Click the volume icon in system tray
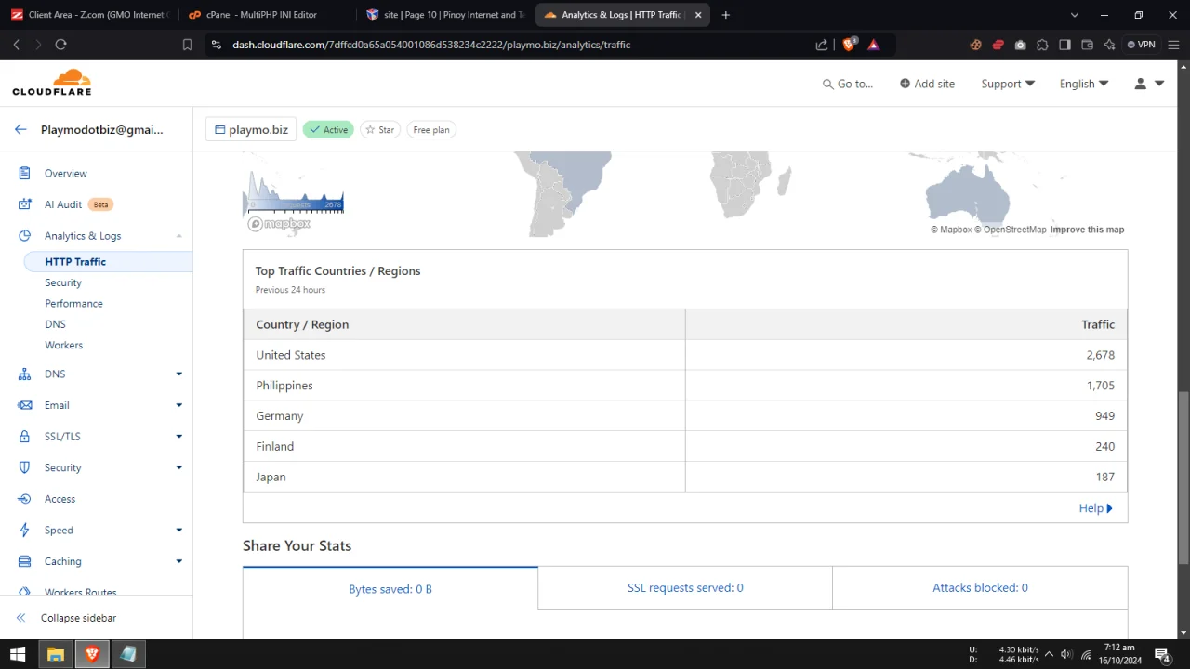The height and width of the screenshot is (669, 1190). click(1066, 655)
